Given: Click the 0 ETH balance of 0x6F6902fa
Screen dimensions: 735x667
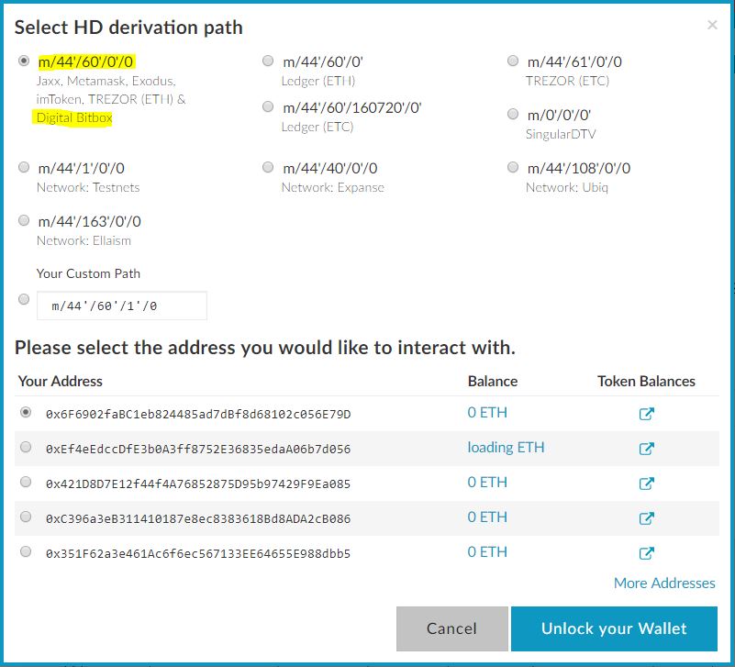Looking at the screenshot, I should (487, 413).
